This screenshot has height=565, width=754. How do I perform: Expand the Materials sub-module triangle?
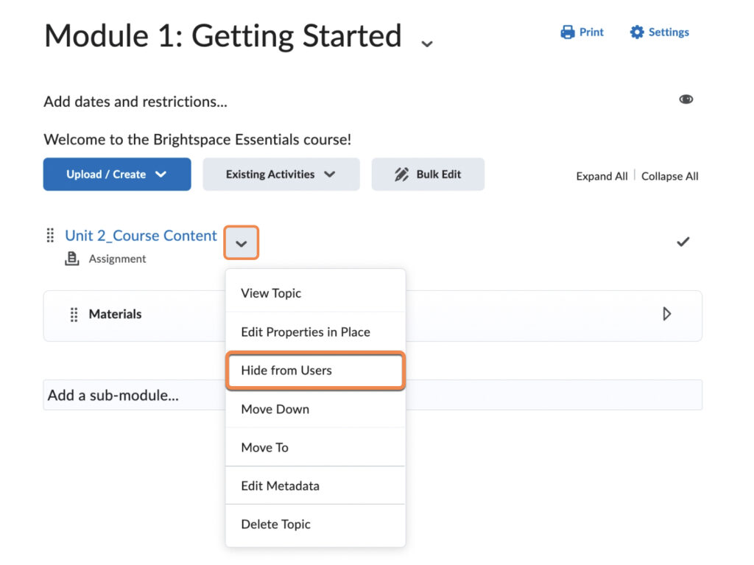[x=666, y=315]
